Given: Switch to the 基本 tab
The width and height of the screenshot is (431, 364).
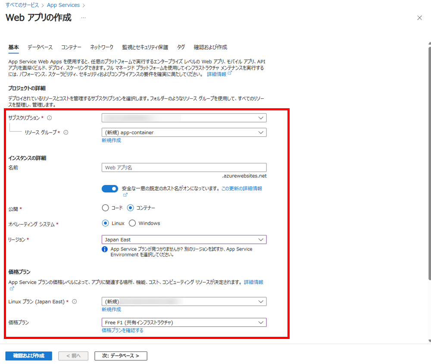Looking at the screenshot, I should tap(13, 47).
